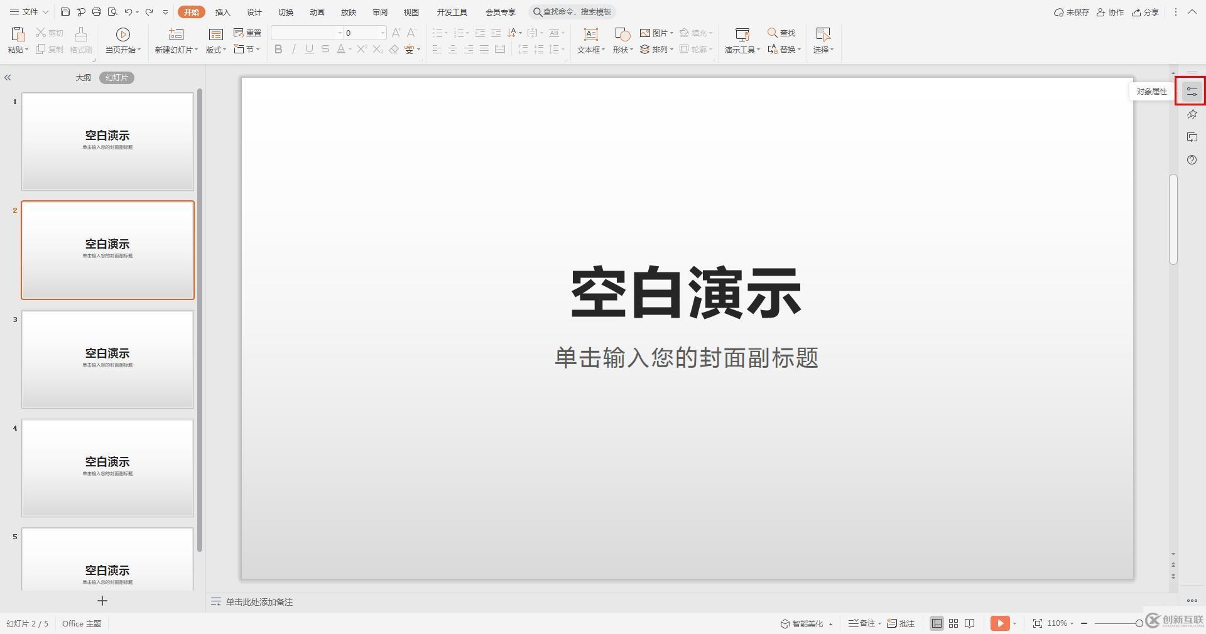
Task: Click the Select (选择) tool icon
Action: pos(823,35)
